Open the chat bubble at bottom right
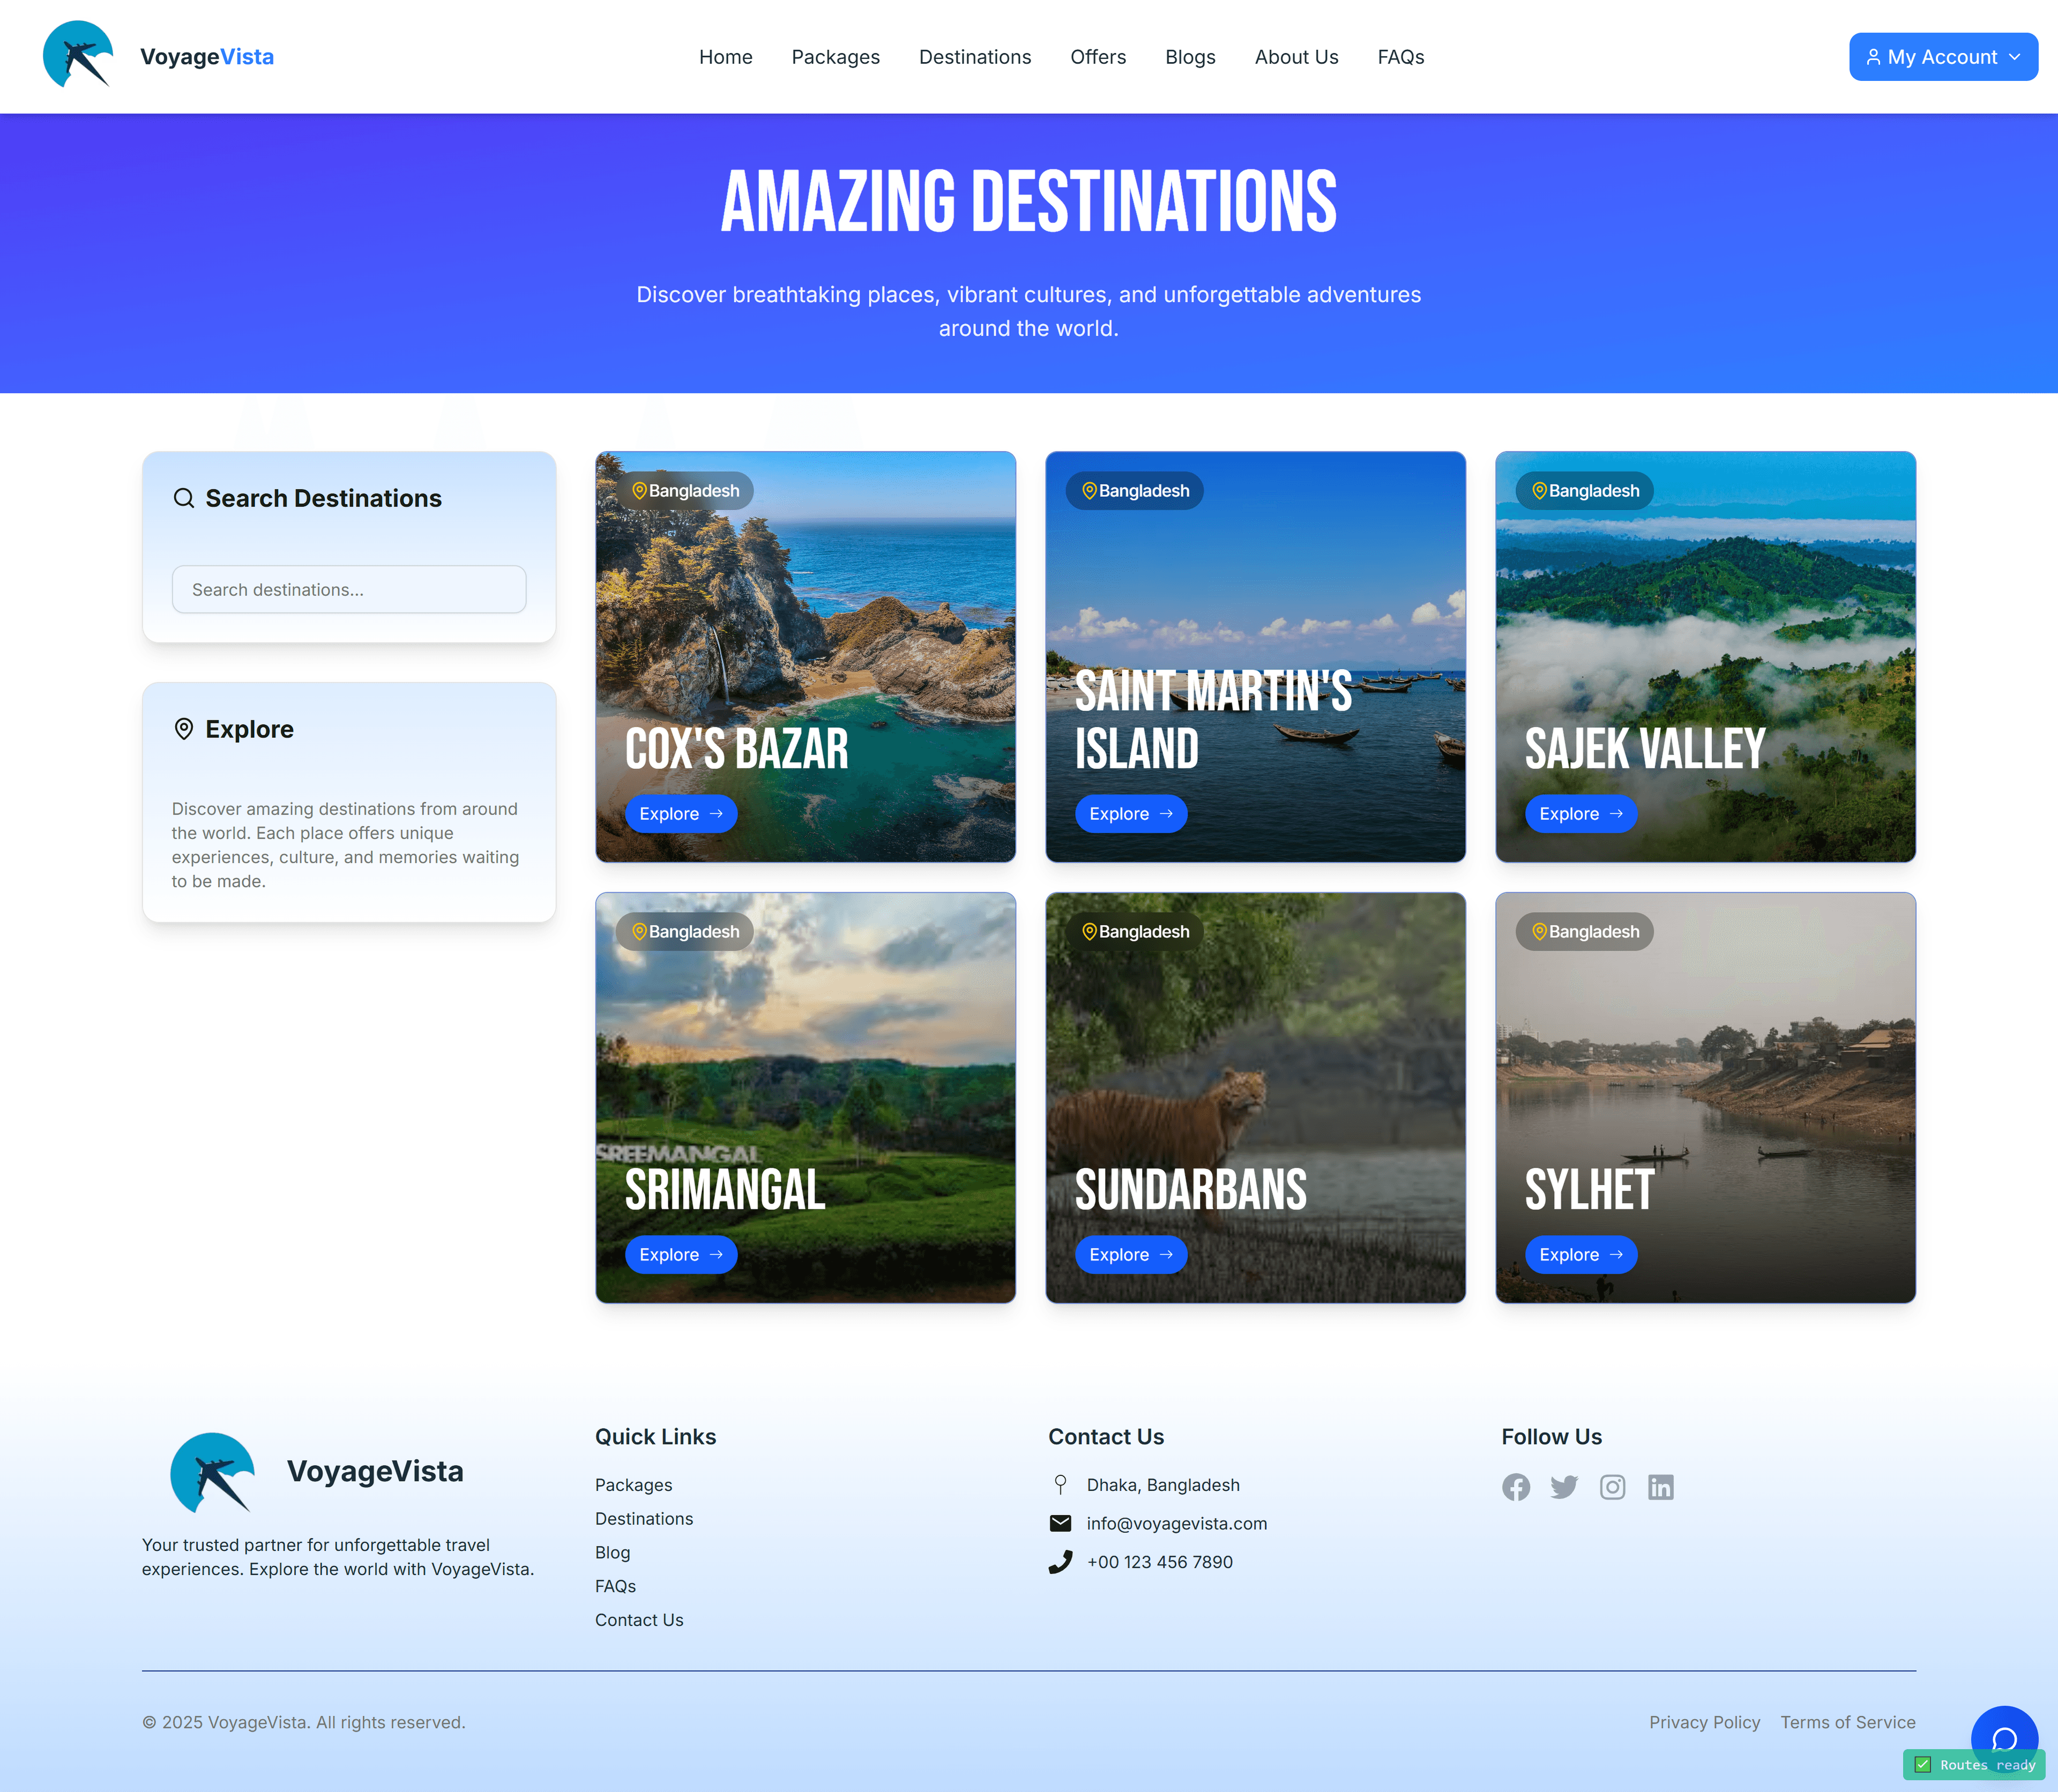Screen dimensions: 2058x1792 pos(2005,1738)
